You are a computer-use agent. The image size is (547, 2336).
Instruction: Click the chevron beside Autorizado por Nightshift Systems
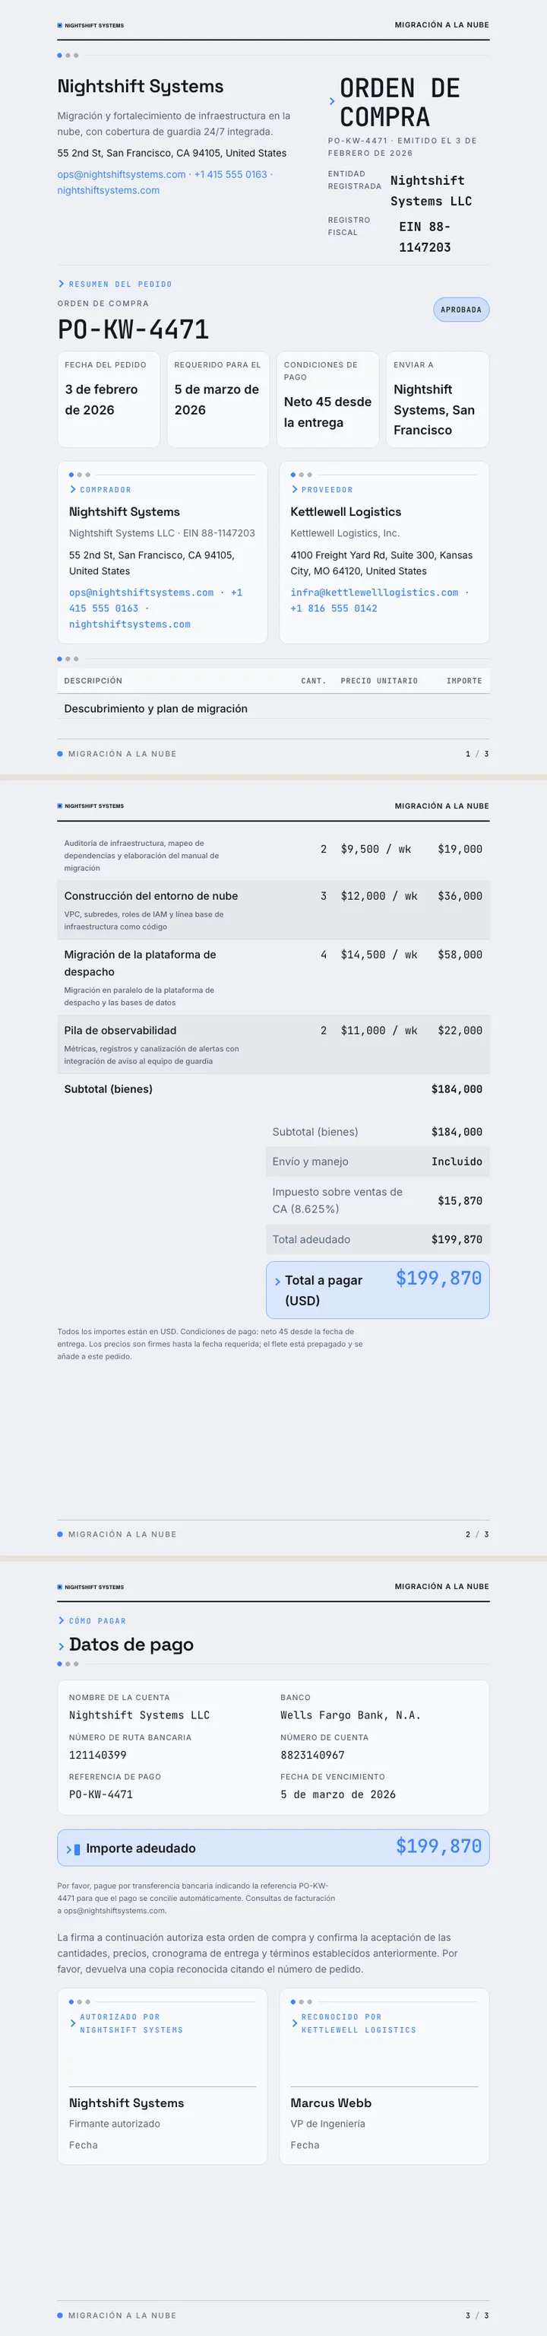coord(72,2023)
